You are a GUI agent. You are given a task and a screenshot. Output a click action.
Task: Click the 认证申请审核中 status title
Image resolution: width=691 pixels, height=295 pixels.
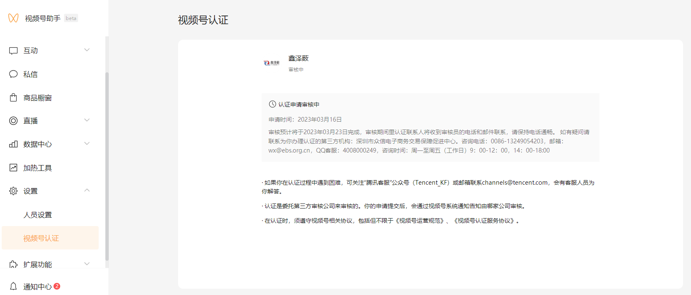click(x=299, y=104)
